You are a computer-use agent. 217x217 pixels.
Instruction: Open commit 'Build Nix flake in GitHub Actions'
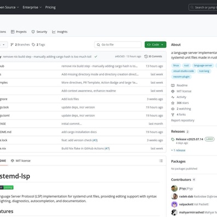click(x=83, y=149)
